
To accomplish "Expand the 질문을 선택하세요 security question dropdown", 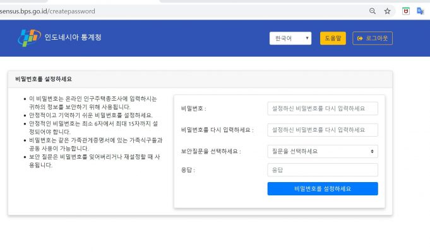I will coord(323,151).
